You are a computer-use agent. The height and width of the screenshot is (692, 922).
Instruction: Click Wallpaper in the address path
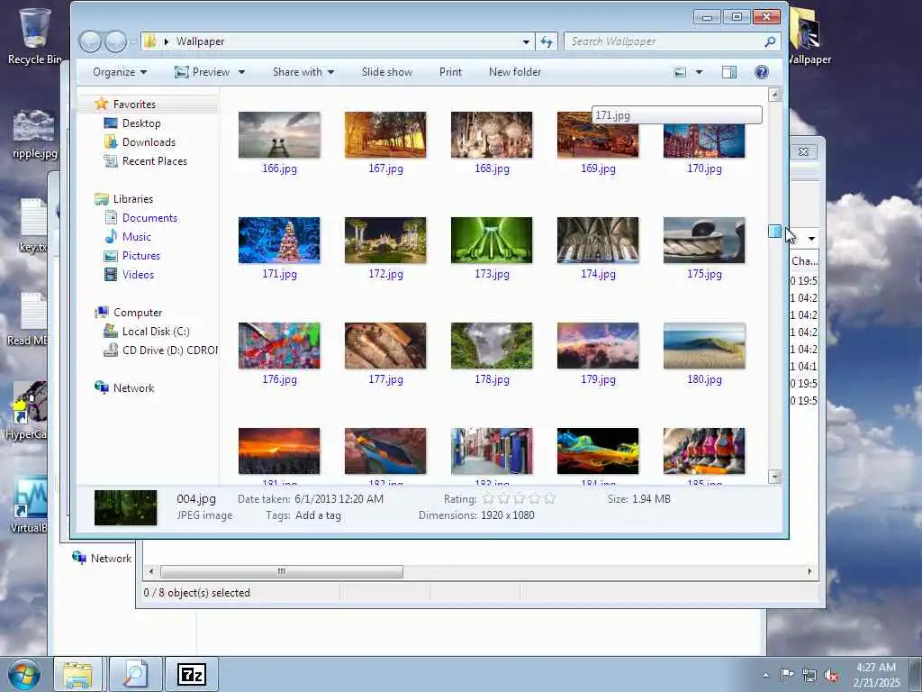201,41
